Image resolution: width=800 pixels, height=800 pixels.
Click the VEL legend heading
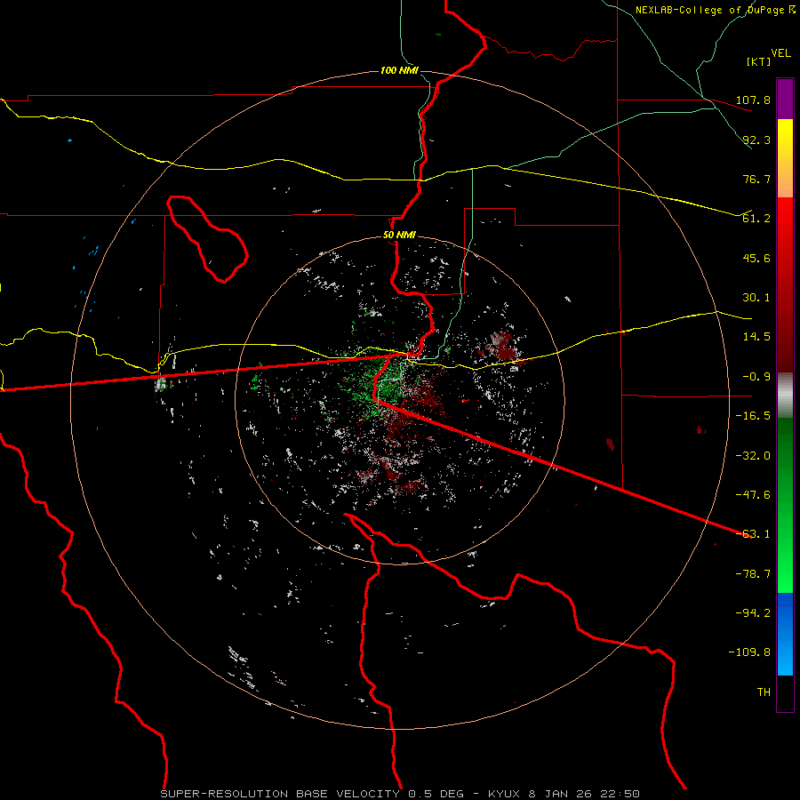[x=780, y=53]
